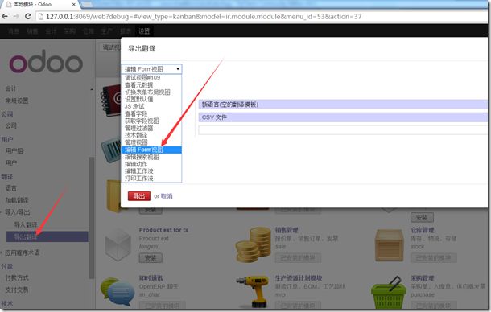Open 常规设置 in the sidebar
Viewport: 491px width, 312px height.
[17, 101]
